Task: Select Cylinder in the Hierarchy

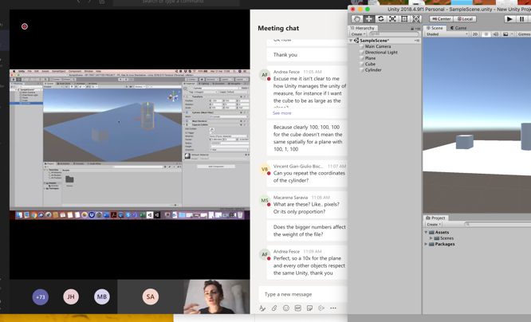Action: (x=373, y=70)
